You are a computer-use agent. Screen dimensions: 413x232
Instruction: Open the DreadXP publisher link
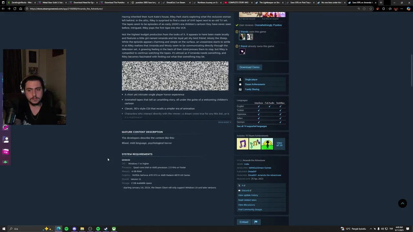point(252,172)
